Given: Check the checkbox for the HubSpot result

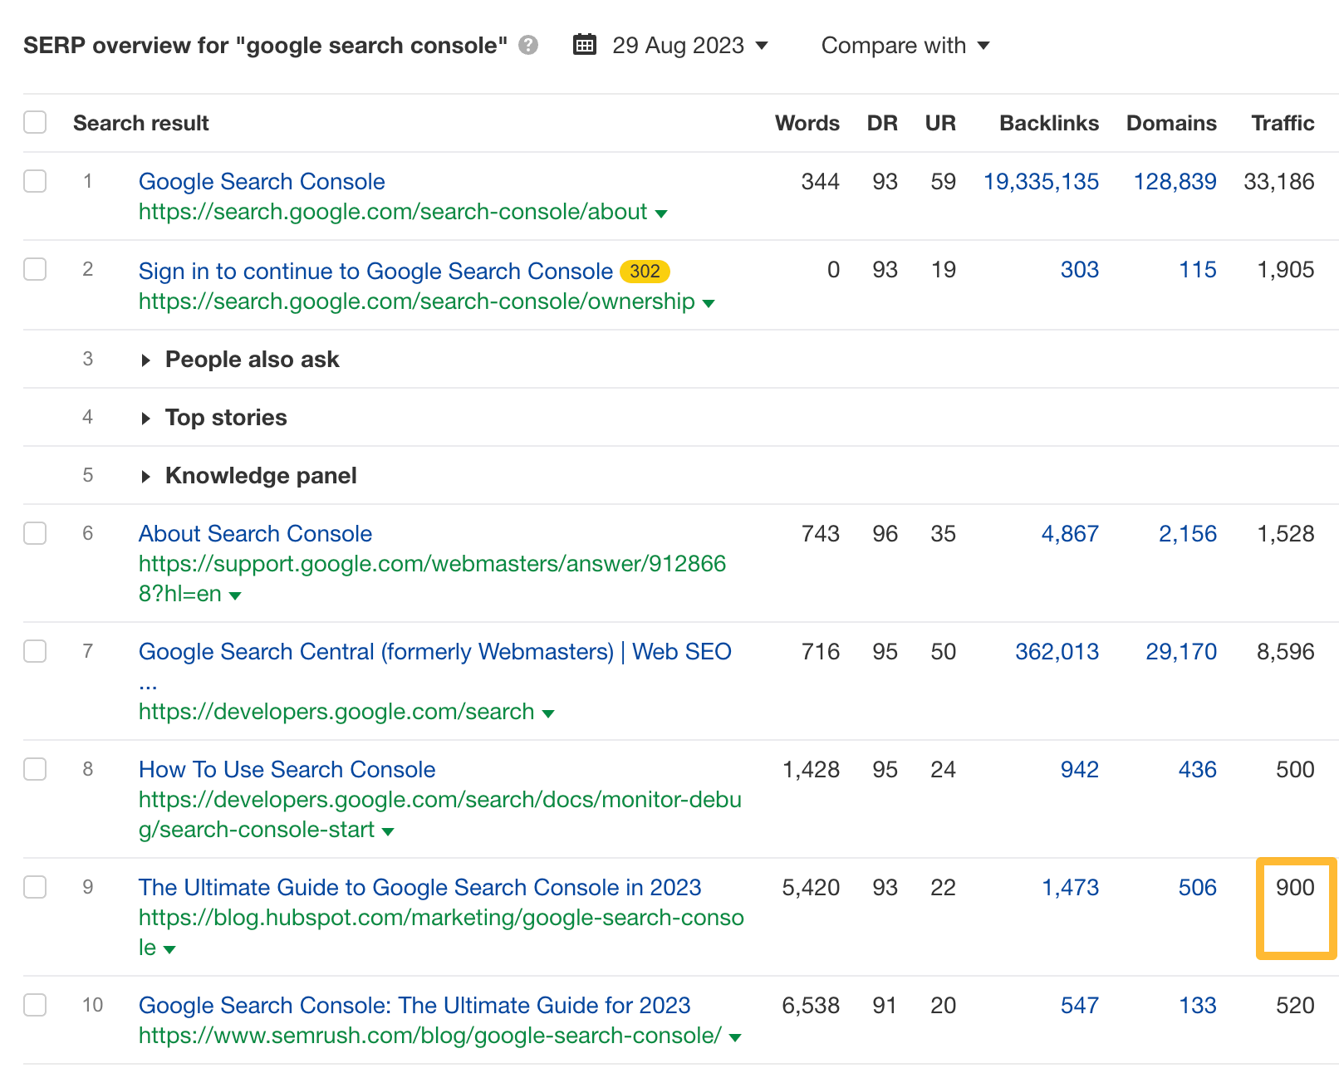Looking at the screenshot, I should (35, 887).
